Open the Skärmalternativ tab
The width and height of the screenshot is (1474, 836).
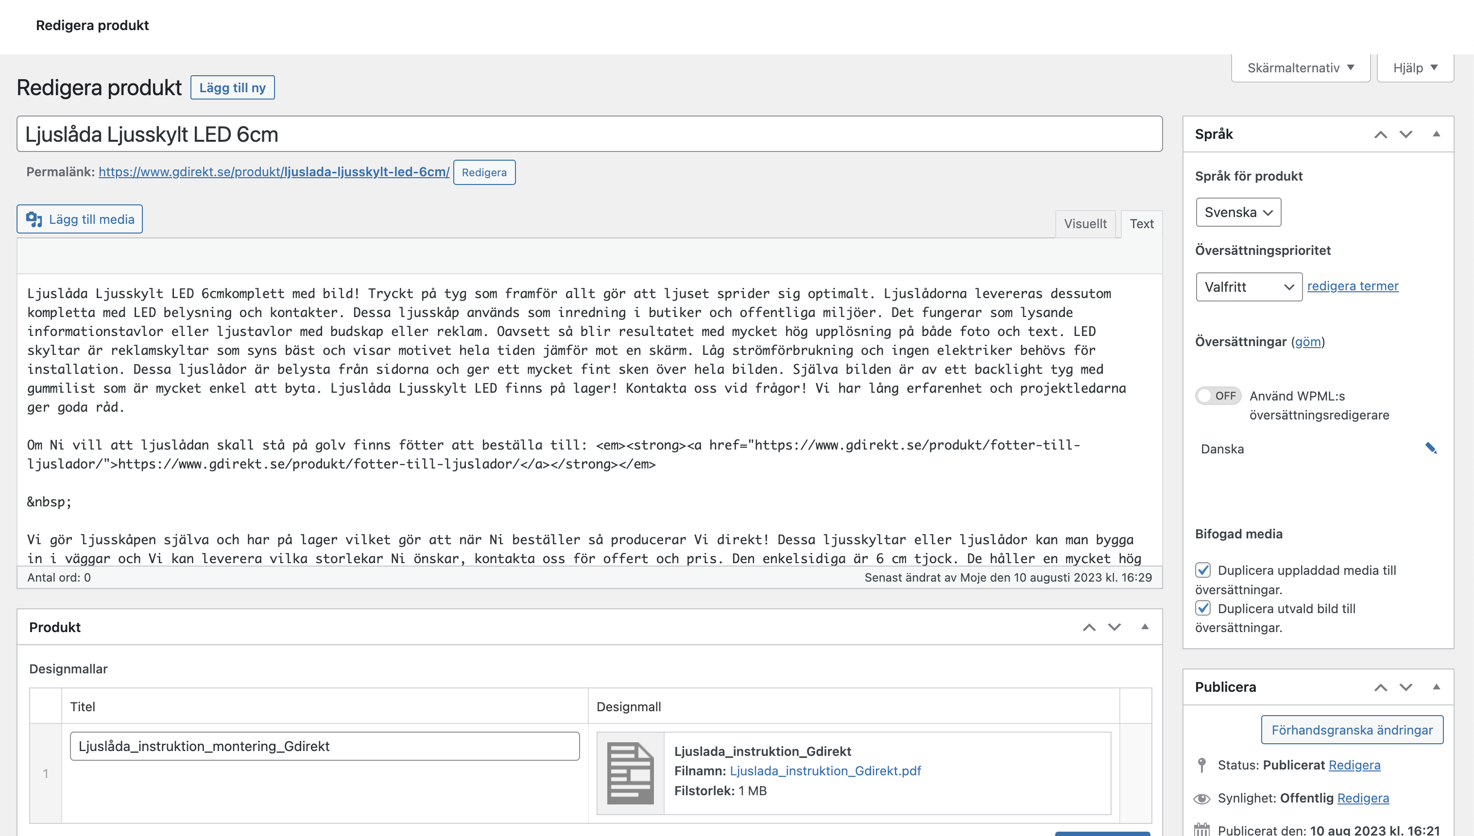[x=1300, y=68]
